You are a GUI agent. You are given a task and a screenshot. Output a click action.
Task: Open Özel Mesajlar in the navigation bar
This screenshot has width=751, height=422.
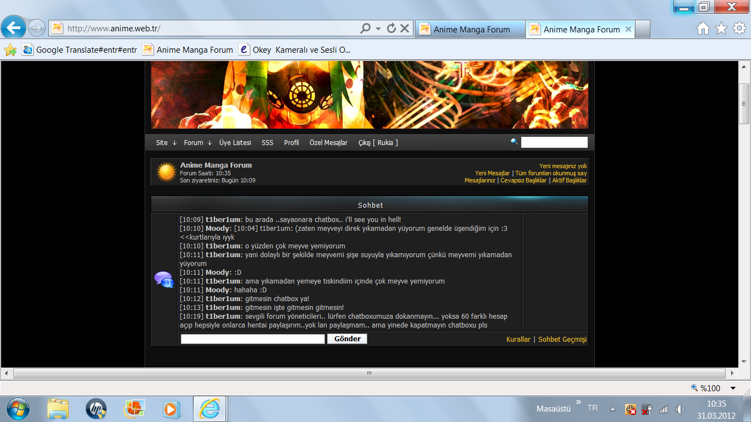329,143
